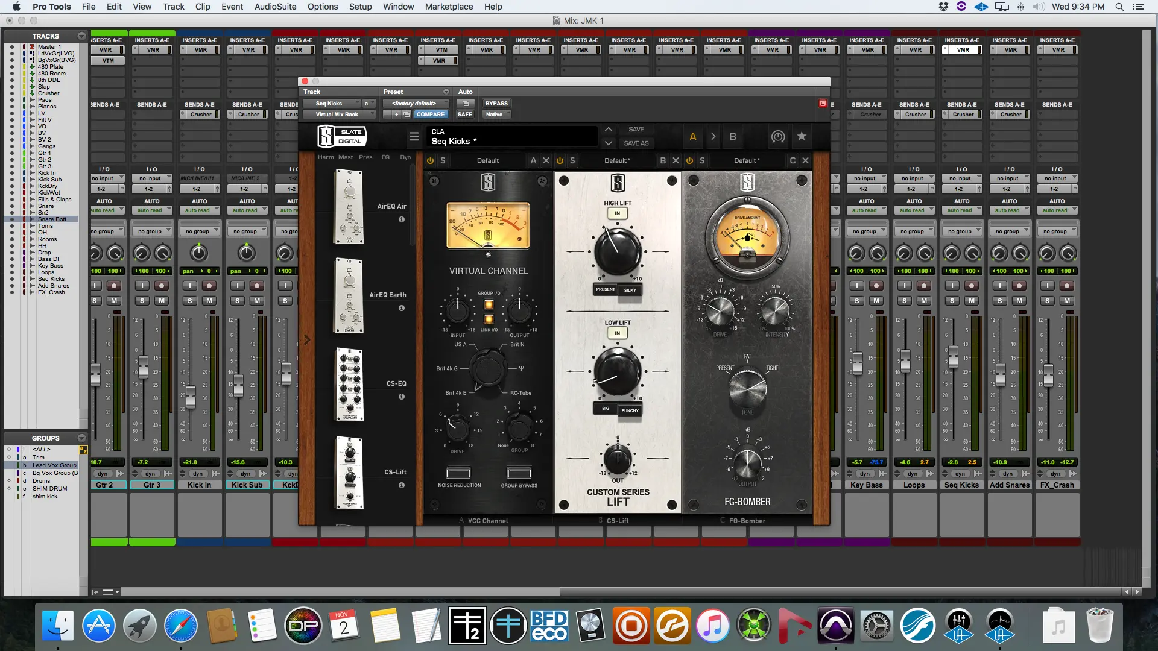Toggle HIGH LIFT IN button
The width and height of the screenshot is (1158, 651).
click(x=618, y=213)
